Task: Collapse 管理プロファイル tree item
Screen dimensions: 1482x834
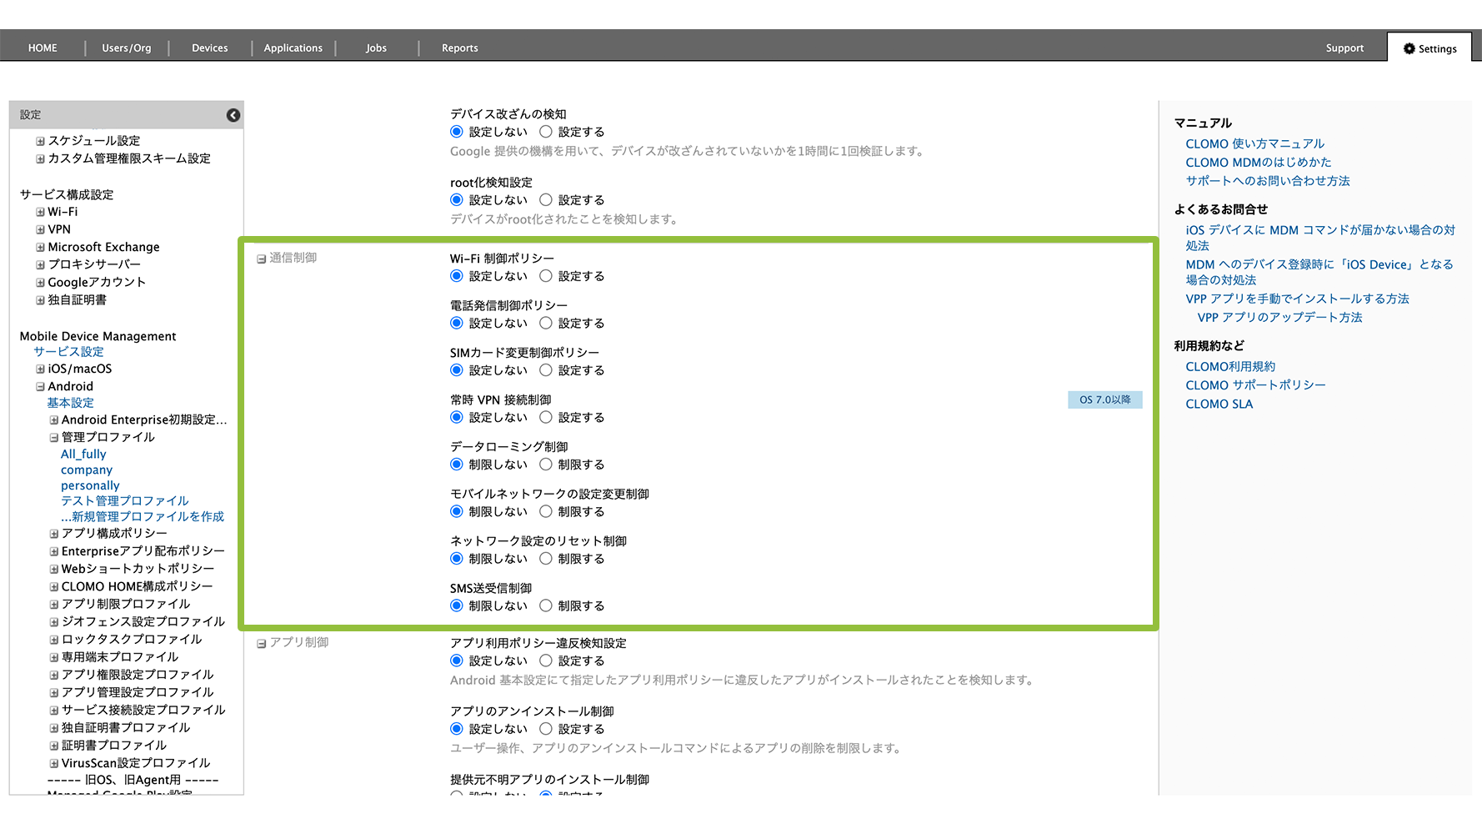Action: [x=53, y=437]
